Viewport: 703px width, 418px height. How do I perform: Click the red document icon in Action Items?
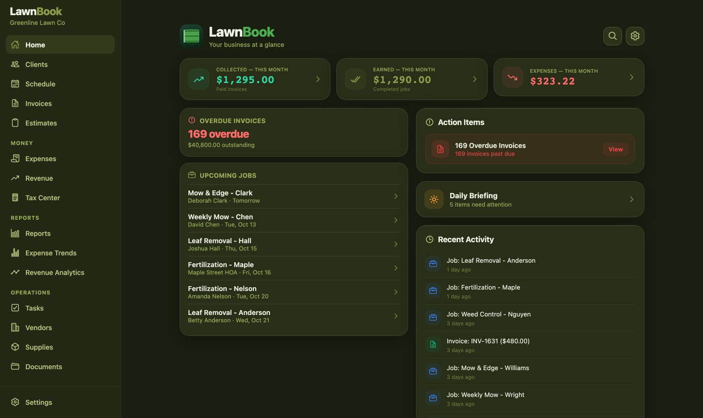440,149
